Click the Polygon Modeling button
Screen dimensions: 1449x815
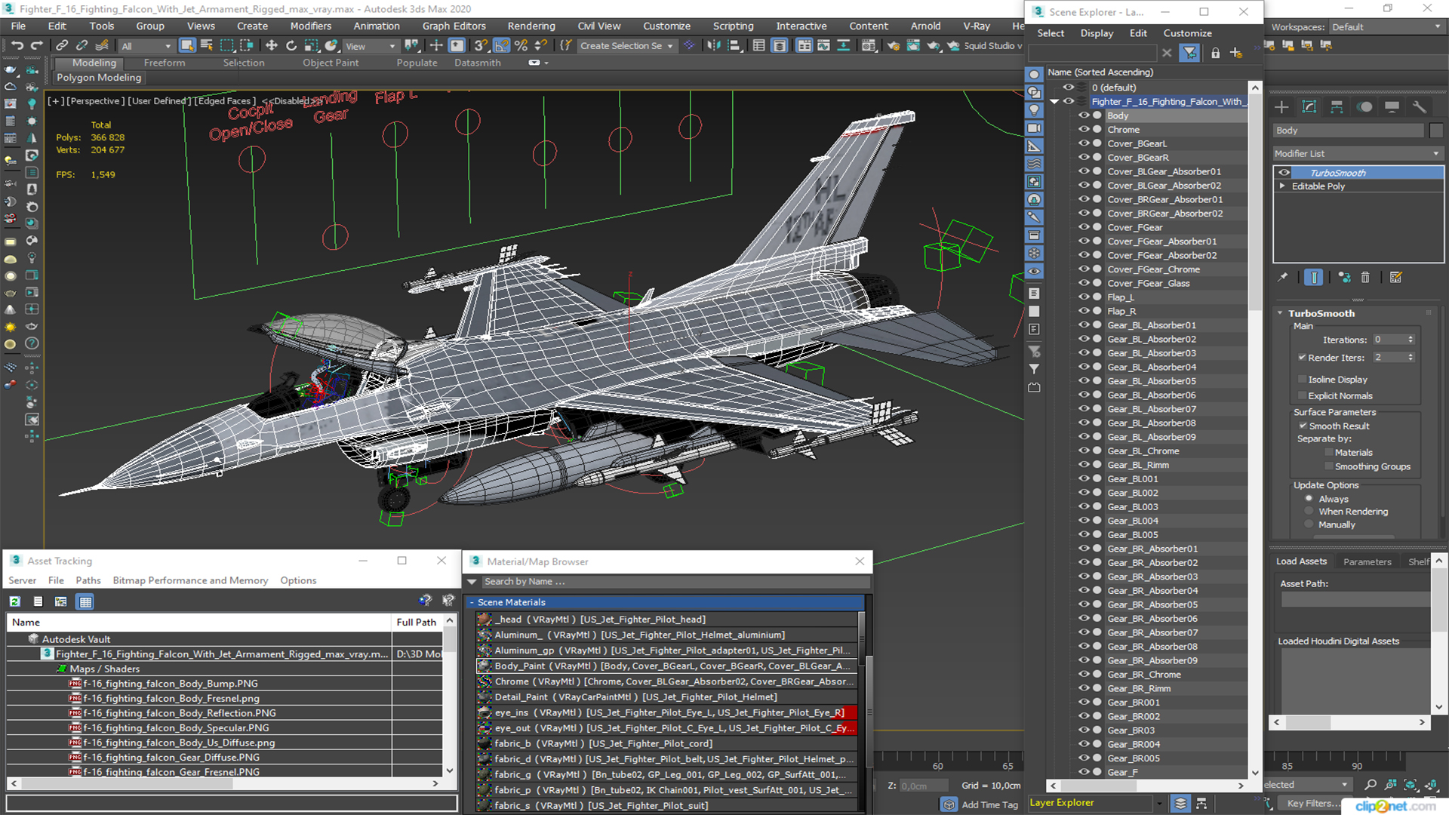(x=99, y=78)
